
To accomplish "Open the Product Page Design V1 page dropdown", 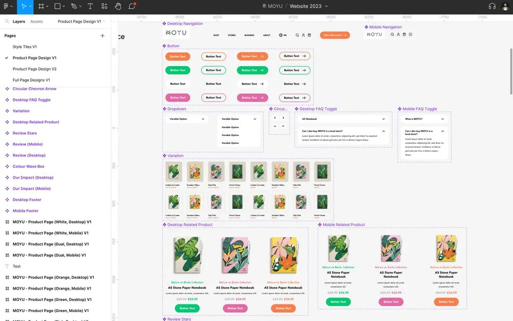I will pyautogui.click(x=82, y=22).
